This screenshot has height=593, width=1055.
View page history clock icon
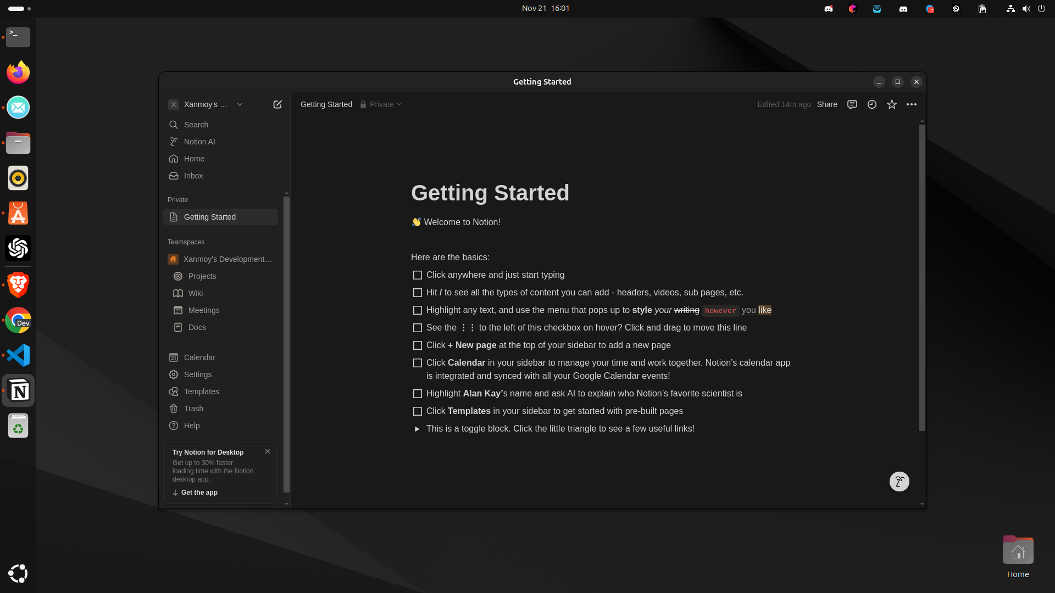click(872, 104)
